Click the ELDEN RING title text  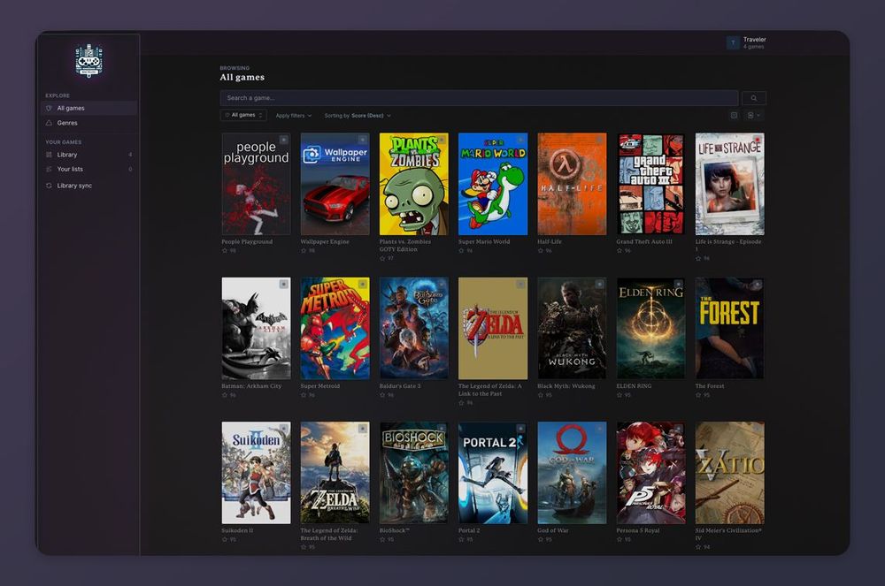(x=634, y=386)
